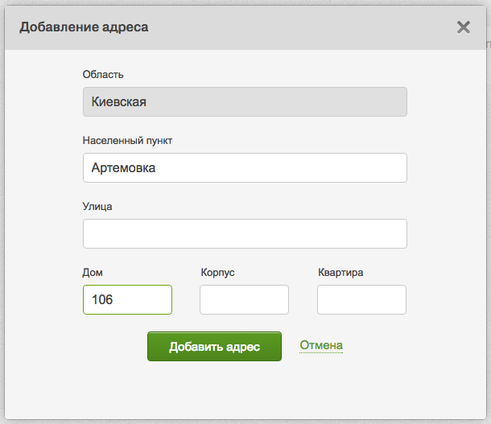
Task: Click the page background right of the dialog
Action: [x=488, y=241]
